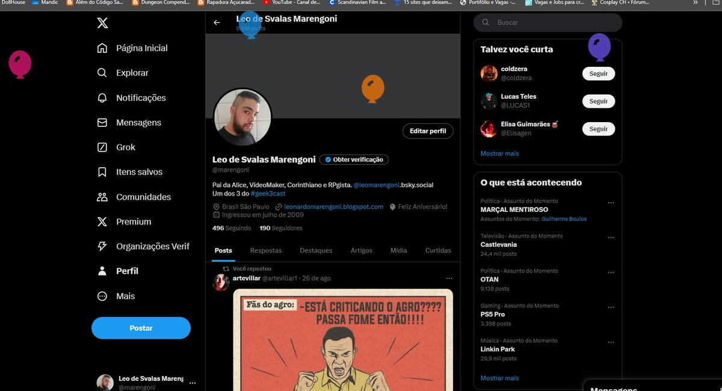This screenshot has height=391, width=722.
Task: Open Grok icon in sidebar
Action: [x=102, y=147]
